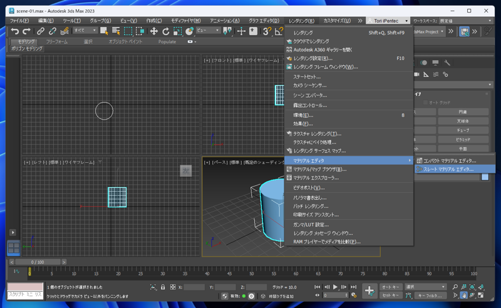Open the モディファイヤ(M) menu
The image size is (501, 308).
[x=186, y=21]
